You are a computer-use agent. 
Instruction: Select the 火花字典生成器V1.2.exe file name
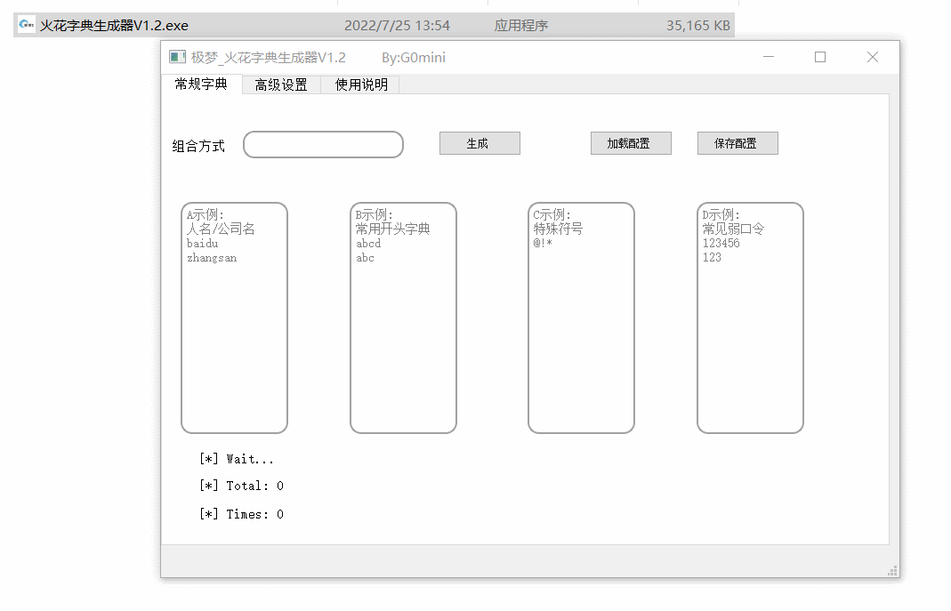(114, 26)
